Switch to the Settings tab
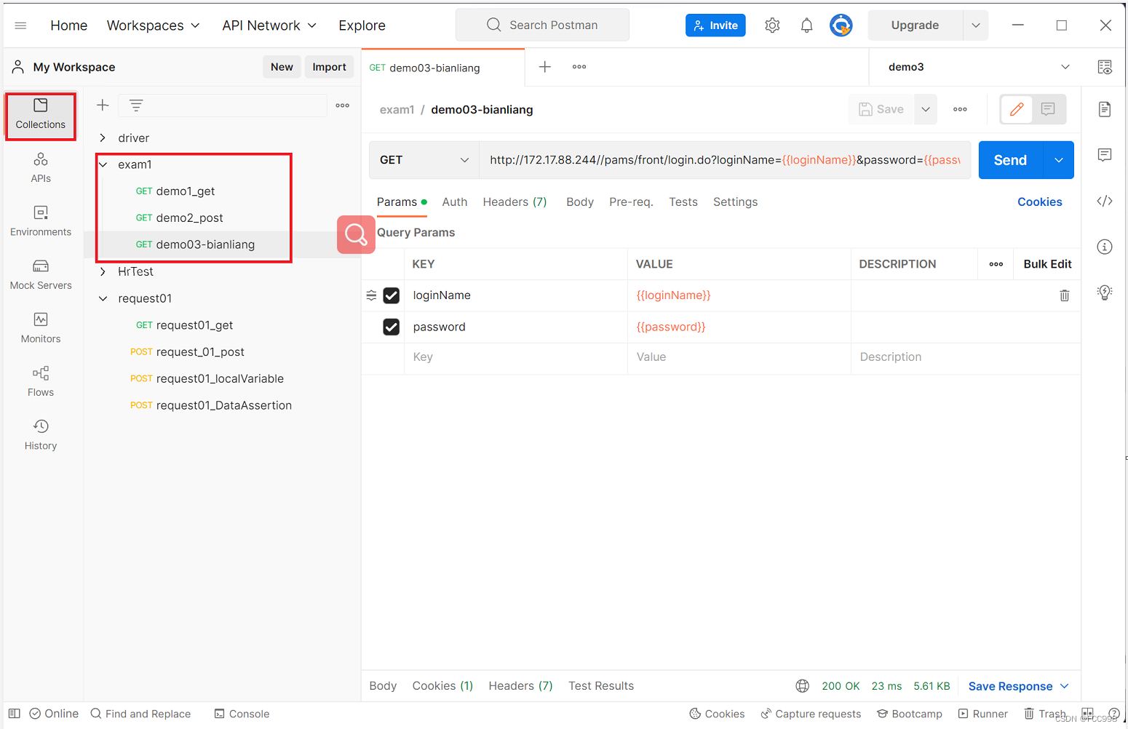 (735, 202)
